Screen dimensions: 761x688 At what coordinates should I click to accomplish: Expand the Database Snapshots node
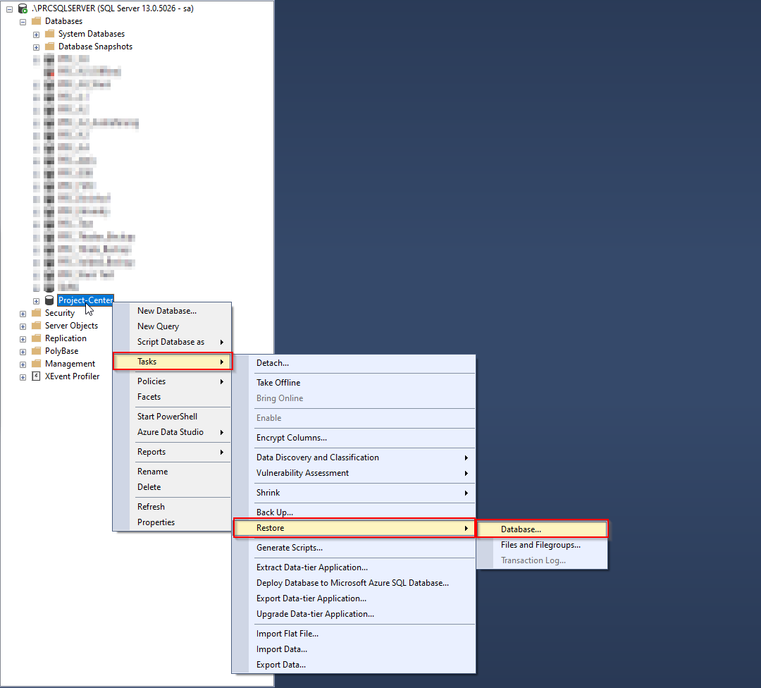[x=36, y=47]
